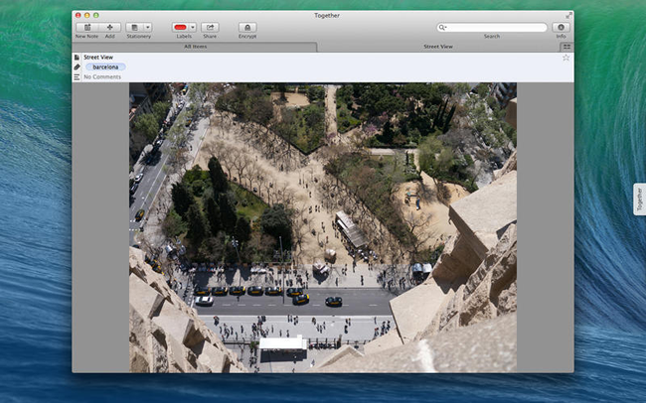Select the Street View tab

tap(437, 47)
